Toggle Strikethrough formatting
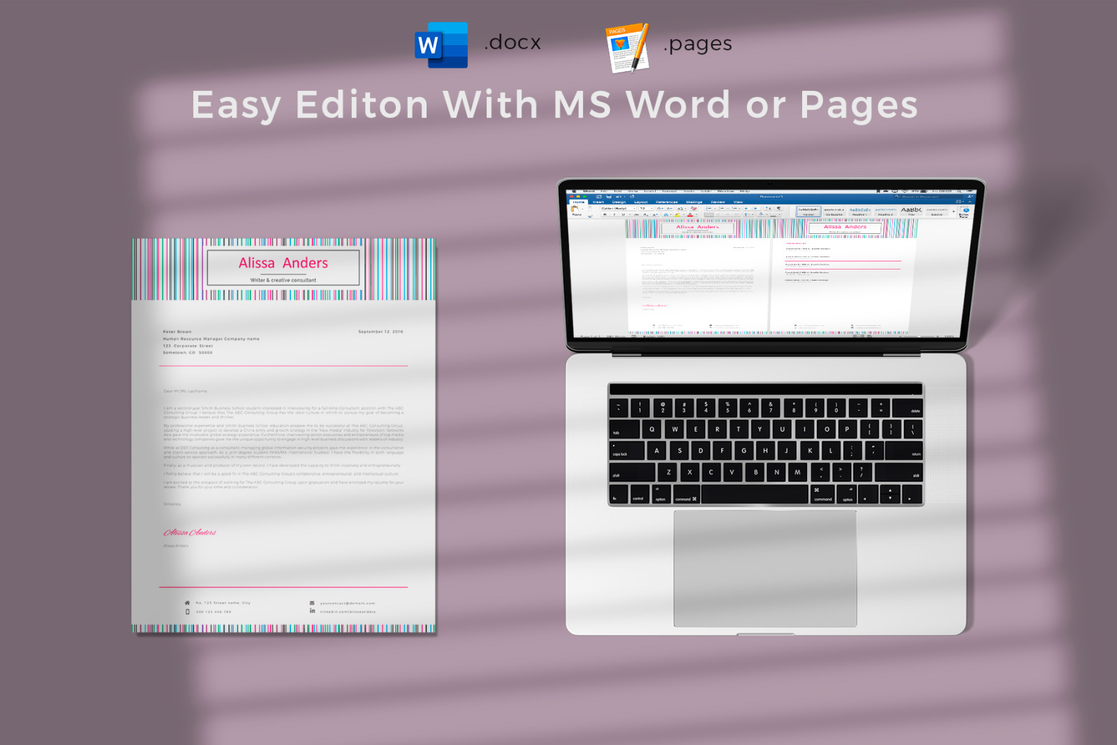The width and height of the screenshot is (1117, 745). point(636,215)
